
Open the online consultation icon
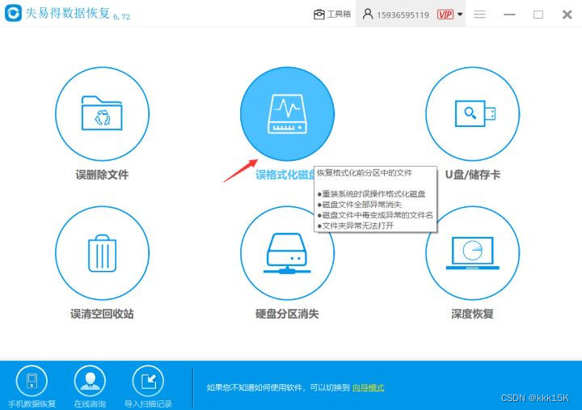pos(90,381)
